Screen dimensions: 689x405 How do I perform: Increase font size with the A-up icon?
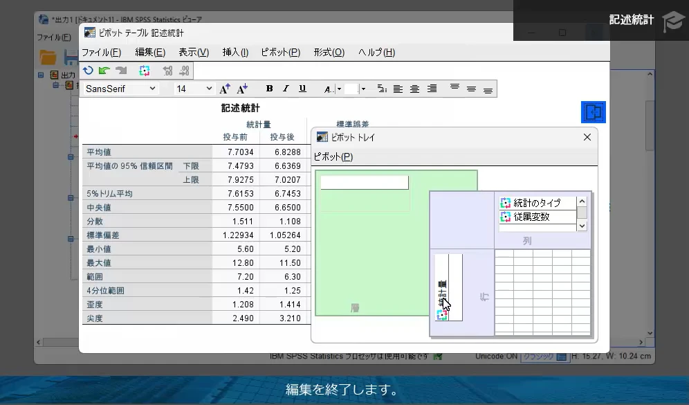[223, 88]
